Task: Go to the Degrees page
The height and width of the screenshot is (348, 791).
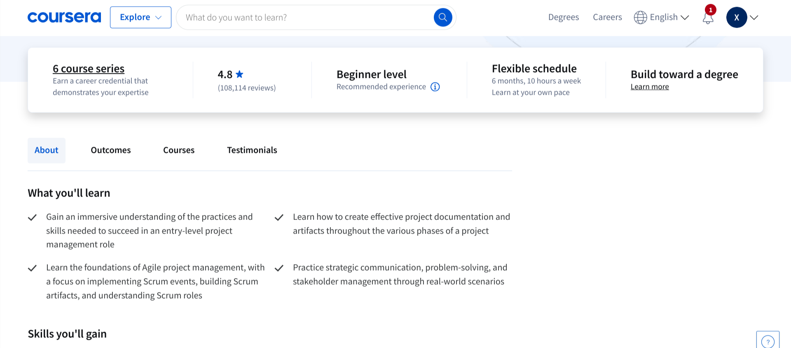Action: [563, 17]
